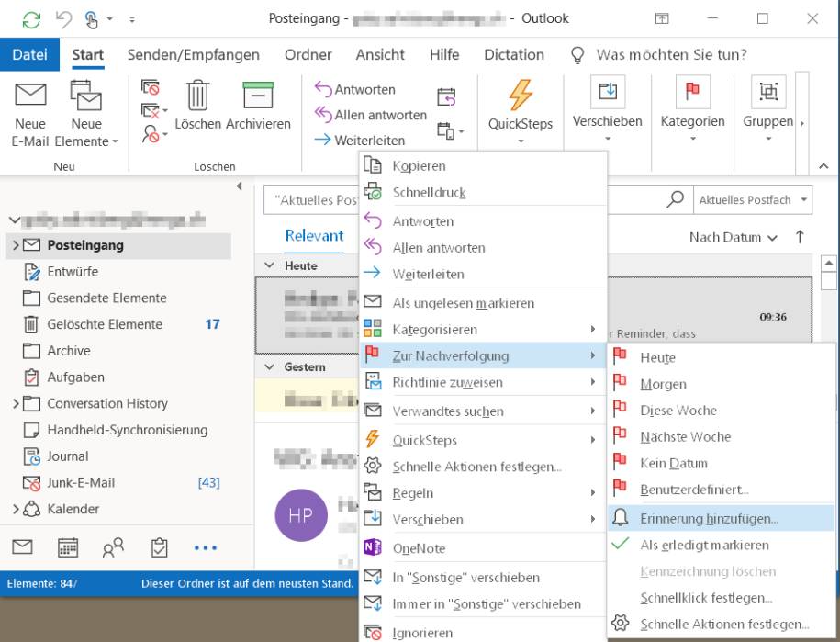840x642 pixels.
Task: Select Erinnerung hinzufügen with bell icon
Action: pyautogui.click(x=721, y=518)
